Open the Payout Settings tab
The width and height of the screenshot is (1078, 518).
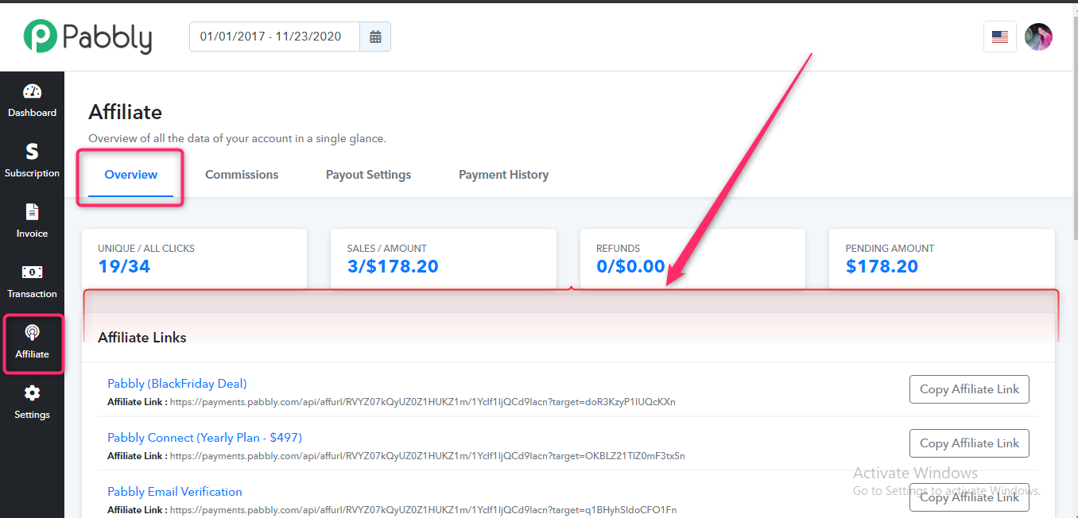[368, 175]
